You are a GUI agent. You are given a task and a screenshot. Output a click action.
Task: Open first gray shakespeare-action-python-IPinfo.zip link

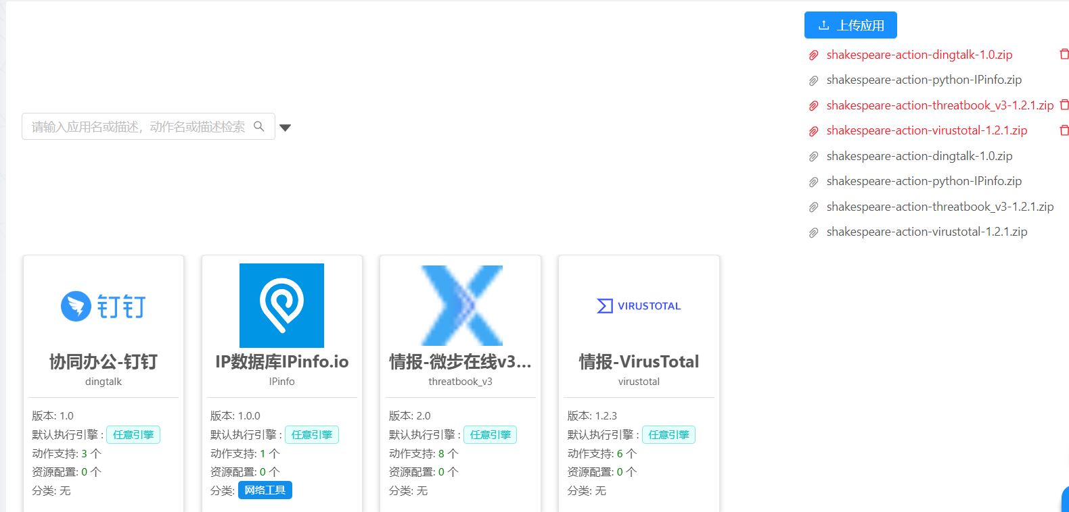coord(924,80)
